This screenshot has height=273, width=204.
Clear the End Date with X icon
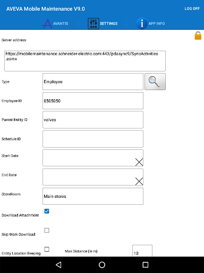(139, 181)
